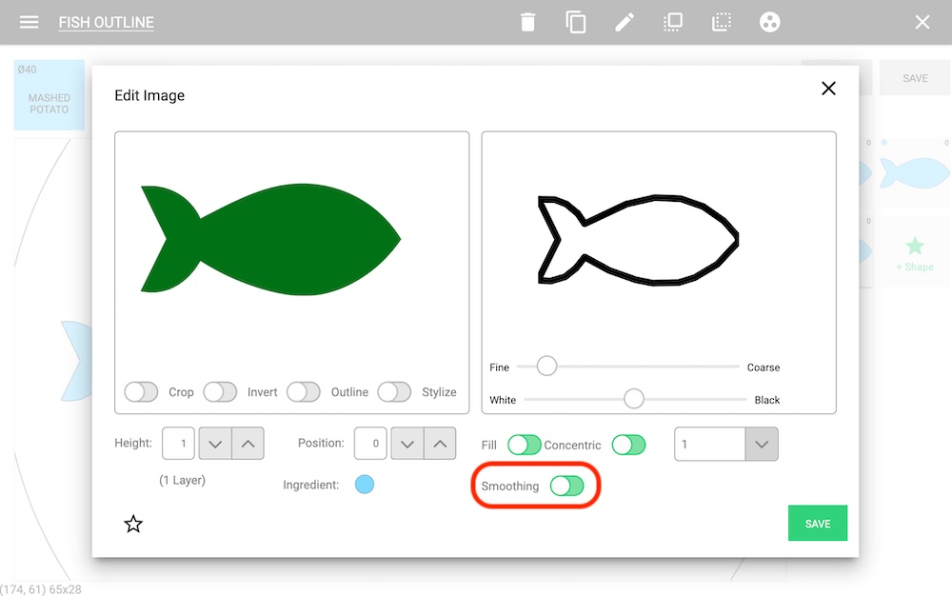952x596 pixels.
Task: Increase Height with the up arrow
Action: [x=248, y=443]
